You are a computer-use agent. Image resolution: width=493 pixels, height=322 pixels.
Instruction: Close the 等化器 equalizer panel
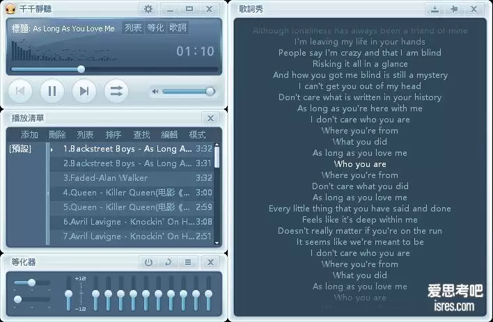pos(210,262)
